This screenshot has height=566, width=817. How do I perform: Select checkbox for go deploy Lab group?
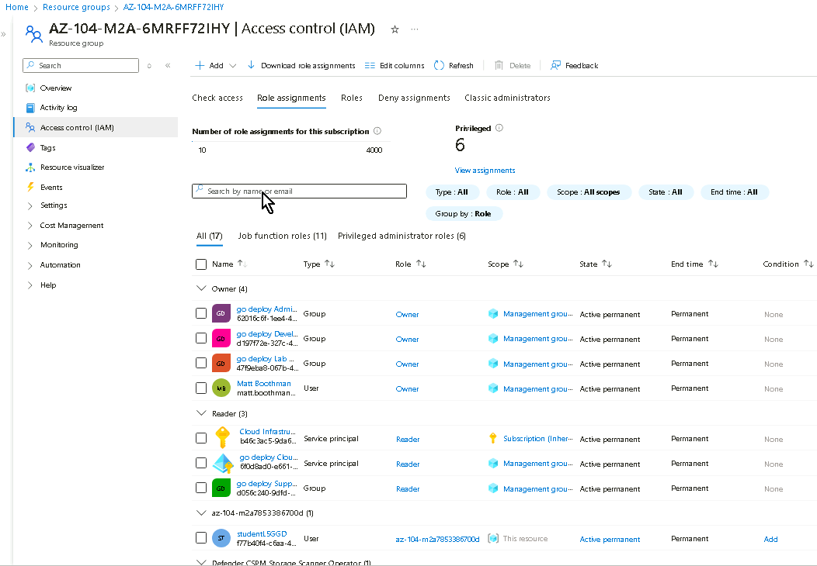point(201,363)
